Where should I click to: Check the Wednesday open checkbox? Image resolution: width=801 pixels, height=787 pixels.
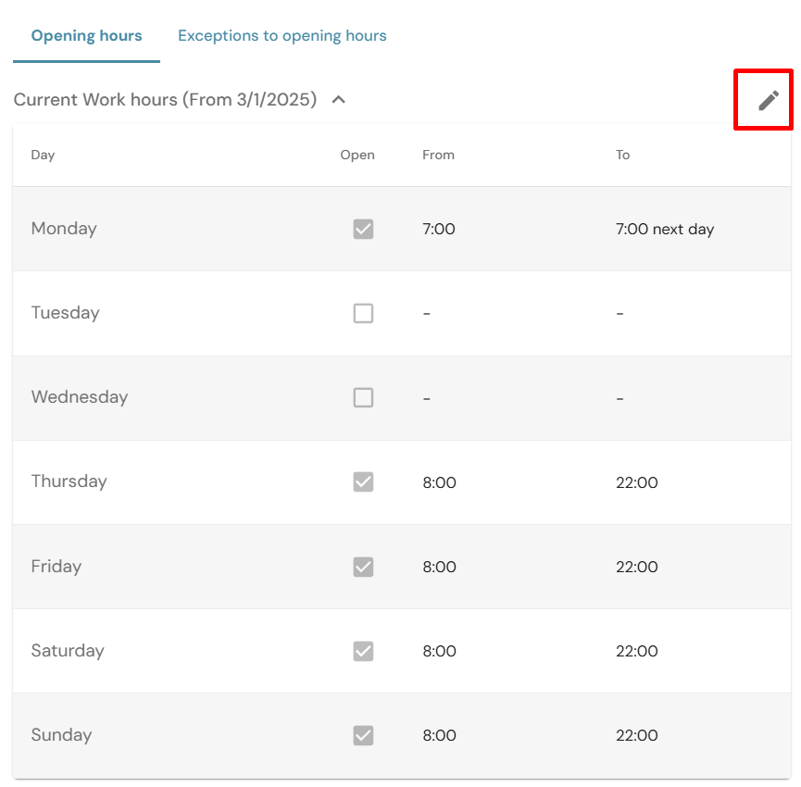pos(363,397)
